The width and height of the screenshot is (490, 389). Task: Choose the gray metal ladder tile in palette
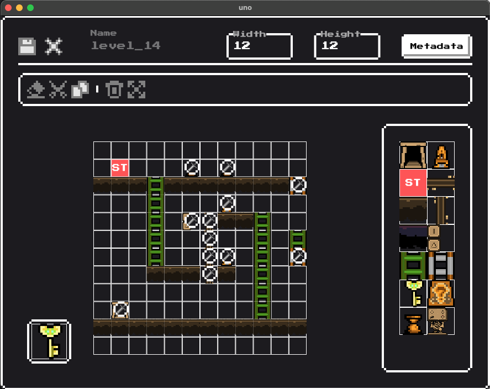(x=441, y=266)
